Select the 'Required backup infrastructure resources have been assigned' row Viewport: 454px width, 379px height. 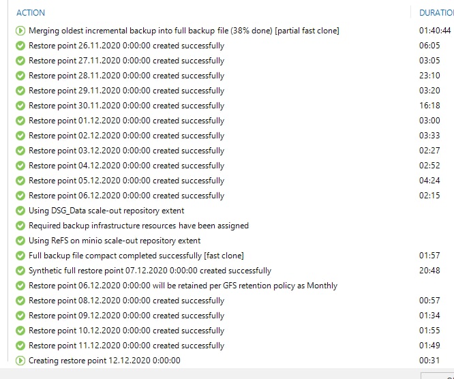click(x=138, y=226)
